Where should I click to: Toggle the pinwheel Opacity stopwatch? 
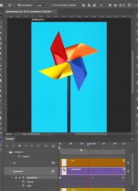pos(23,182)
